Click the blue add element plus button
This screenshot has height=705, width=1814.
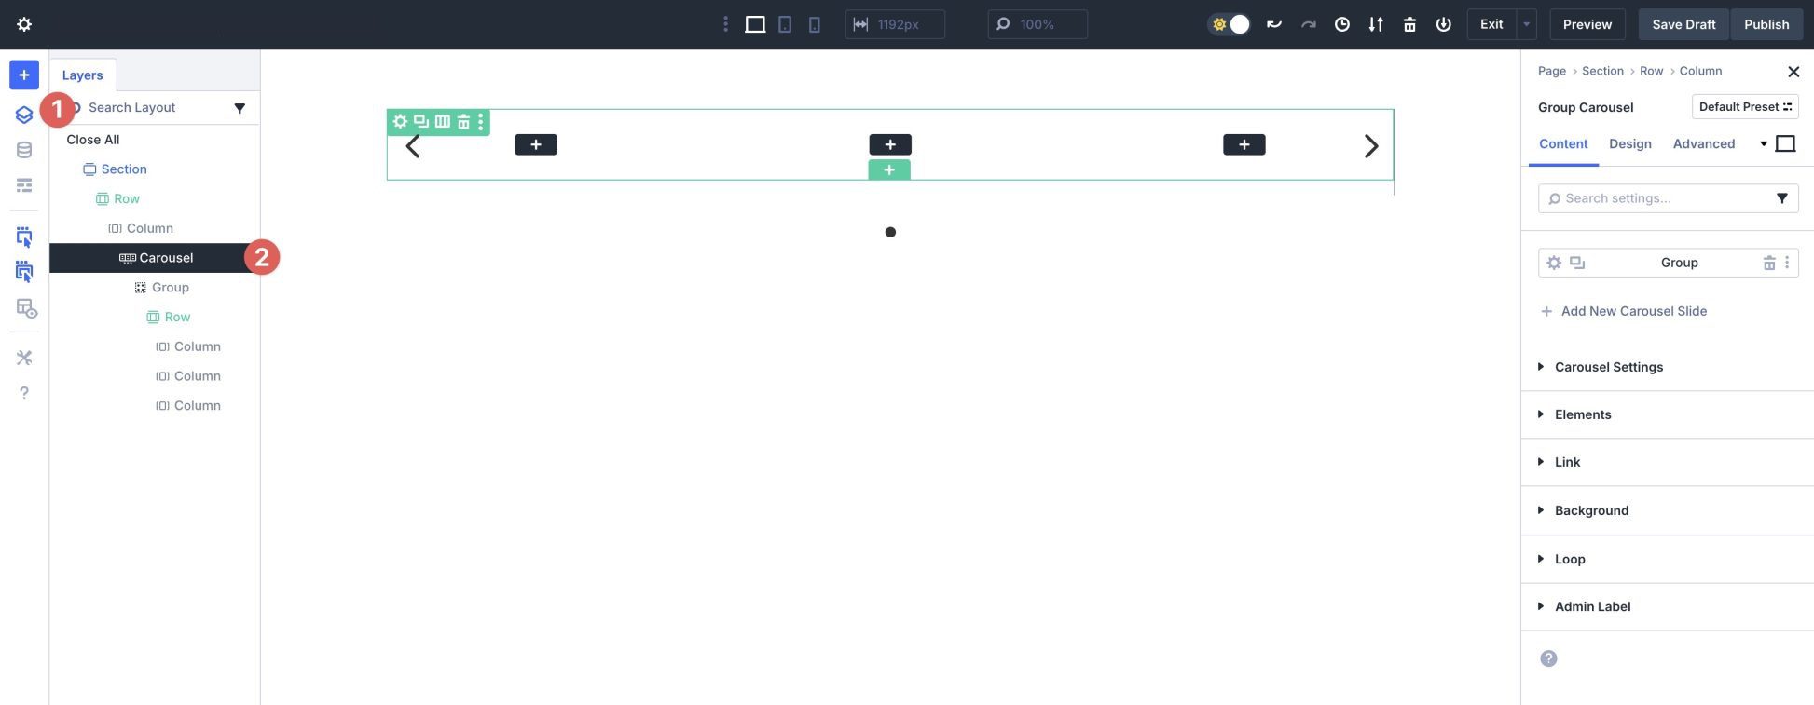click(24, 75)
